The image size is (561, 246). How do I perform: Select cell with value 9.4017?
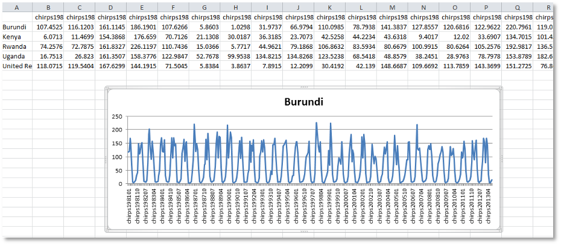[423, 37]
